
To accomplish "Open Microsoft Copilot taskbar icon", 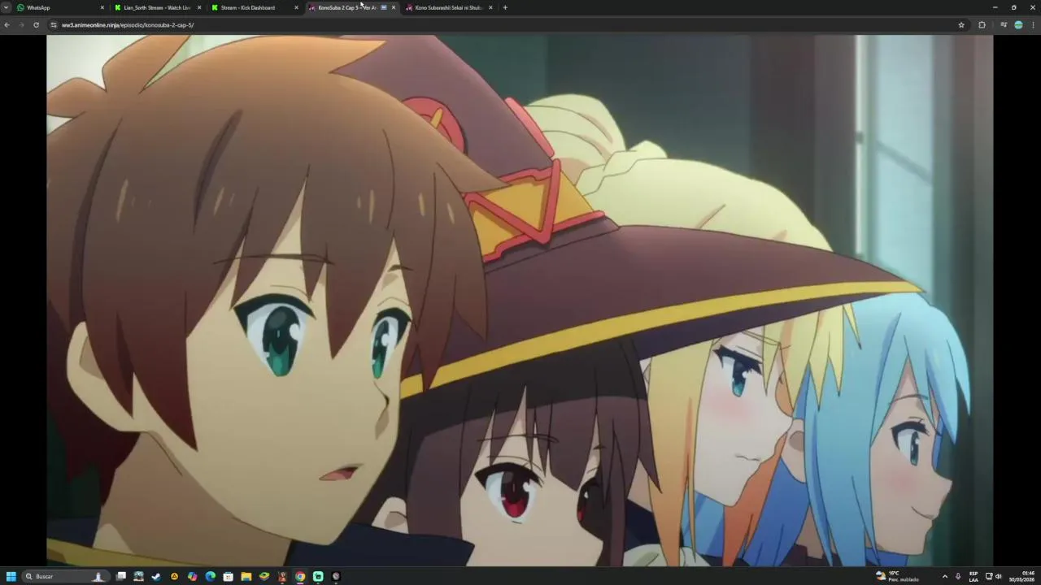I will pos(192,576).
